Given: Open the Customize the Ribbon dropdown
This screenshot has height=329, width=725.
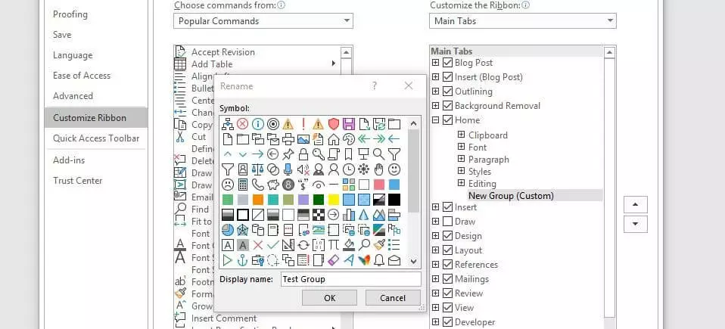Looking at the screenshot, I should click(522, 20).
